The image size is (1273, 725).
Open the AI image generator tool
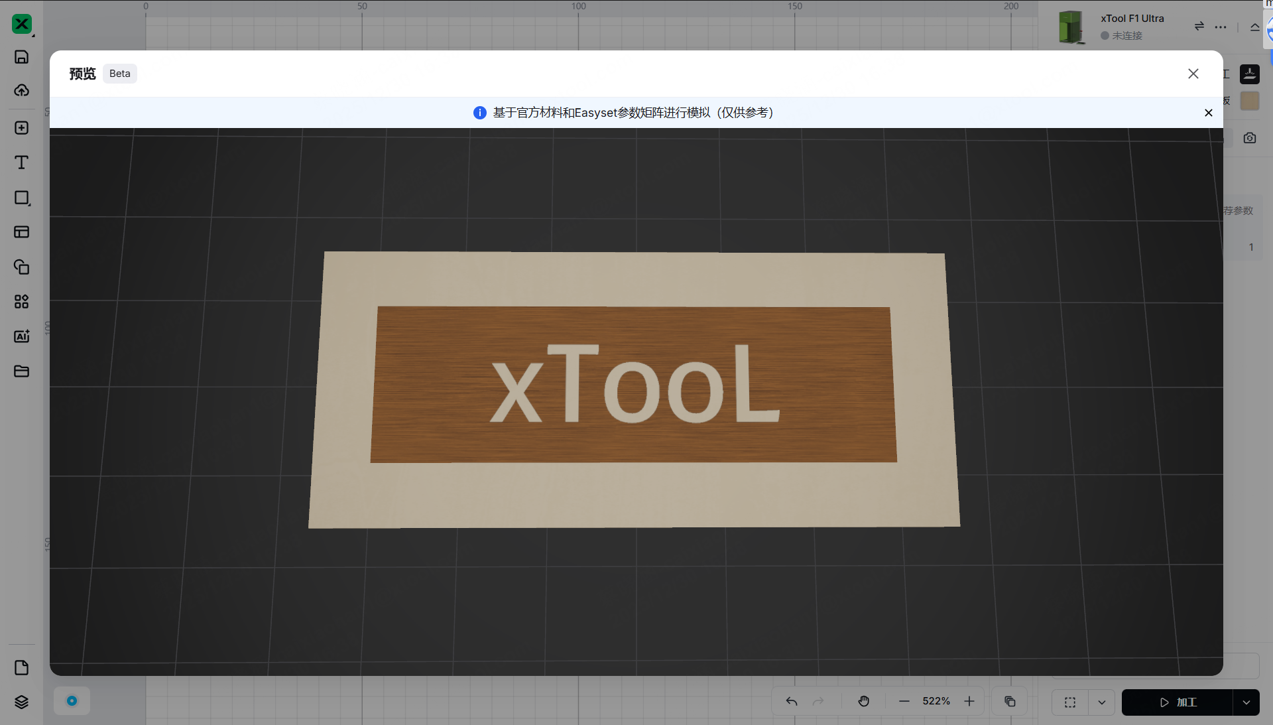(21, 336)
